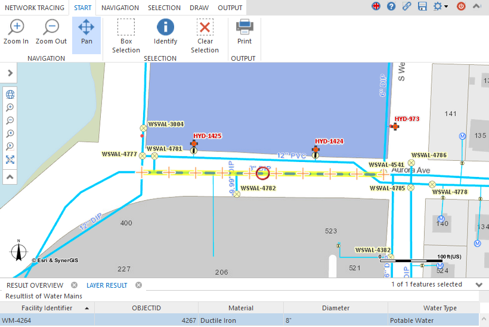Collapse the map navigation toolbar
This screenshot has width=489, height=327.
coord(10,177)
